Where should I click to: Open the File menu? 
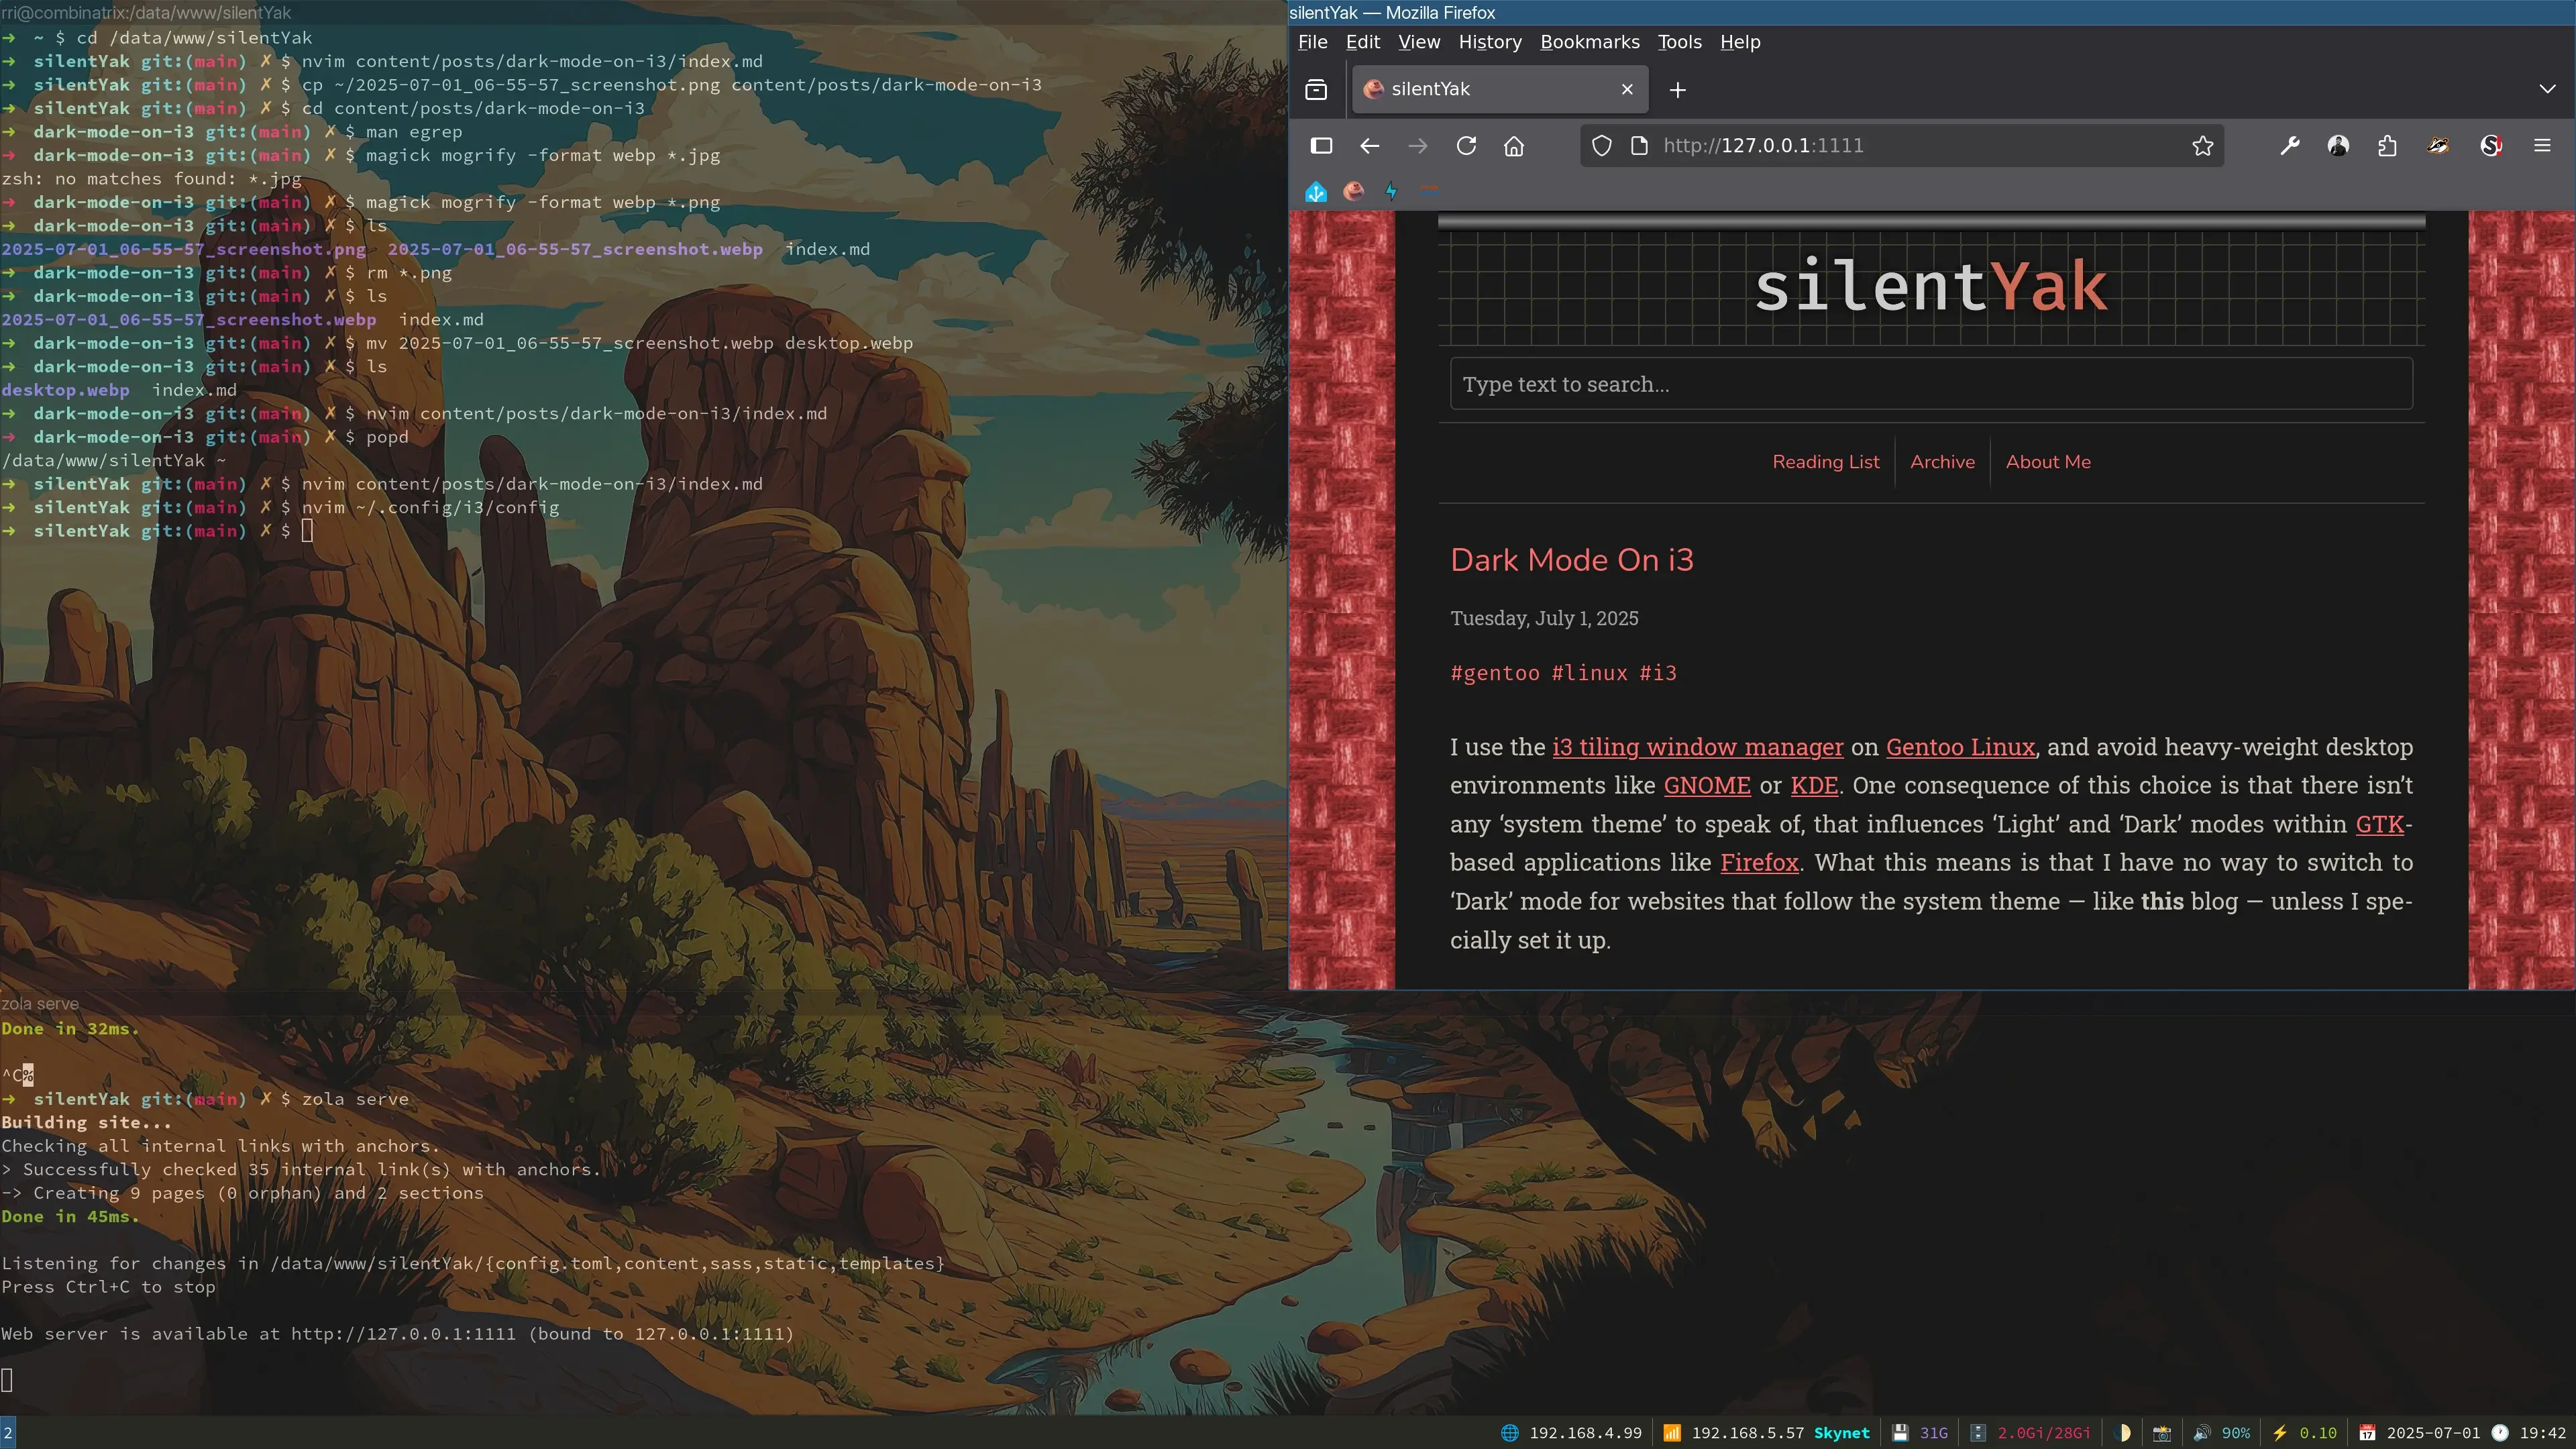pyautogui.click(x=1312, y=42)
